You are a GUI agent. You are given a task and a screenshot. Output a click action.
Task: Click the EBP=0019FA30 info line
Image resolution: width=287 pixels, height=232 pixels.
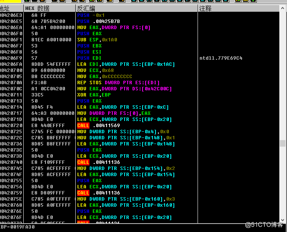[x=18, y=227]
